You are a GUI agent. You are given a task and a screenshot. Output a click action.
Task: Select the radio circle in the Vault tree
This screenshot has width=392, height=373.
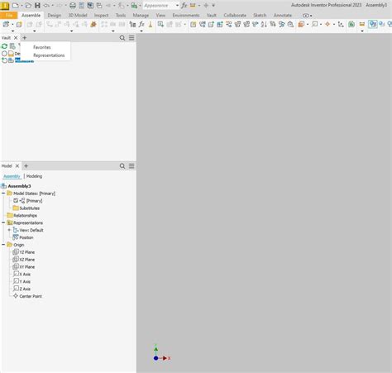[x=4, y=53]
